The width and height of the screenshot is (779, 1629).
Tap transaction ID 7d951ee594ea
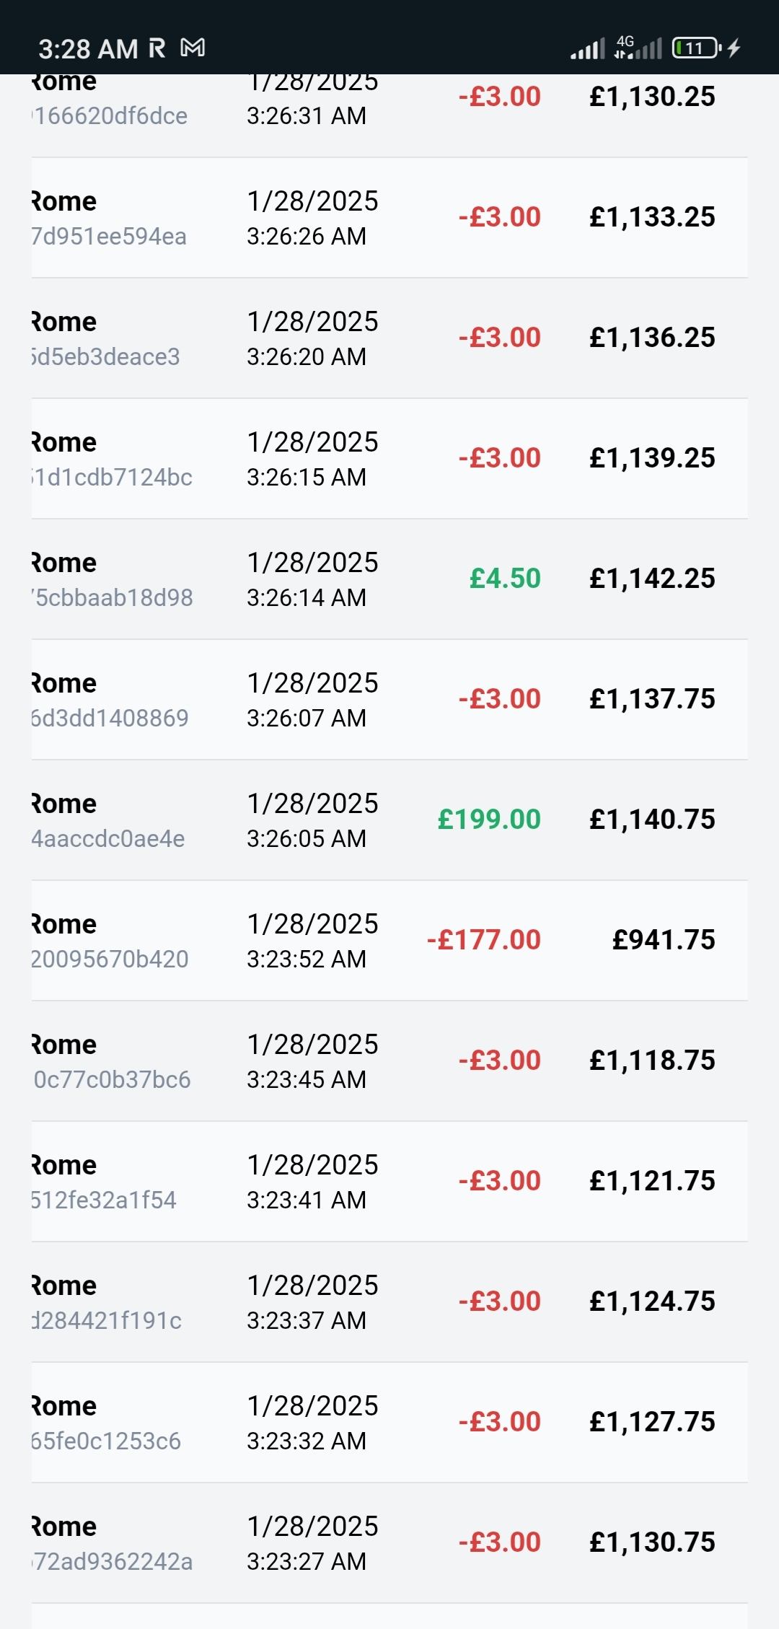click(x=109, y=237)
